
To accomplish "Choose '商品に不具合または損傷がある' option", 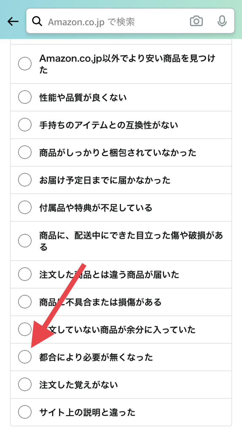I will tap(25, 302).
